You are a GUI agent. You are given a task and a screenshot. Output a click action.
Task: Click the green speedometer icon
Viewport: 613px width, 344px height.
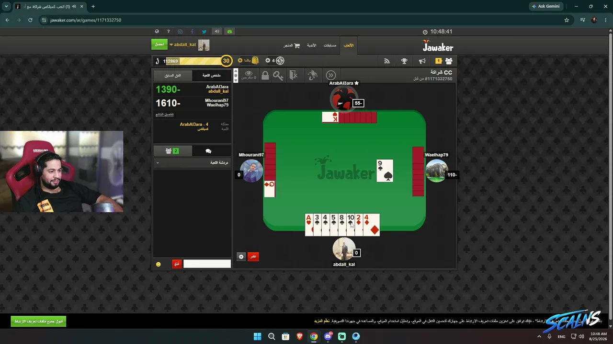229,32
